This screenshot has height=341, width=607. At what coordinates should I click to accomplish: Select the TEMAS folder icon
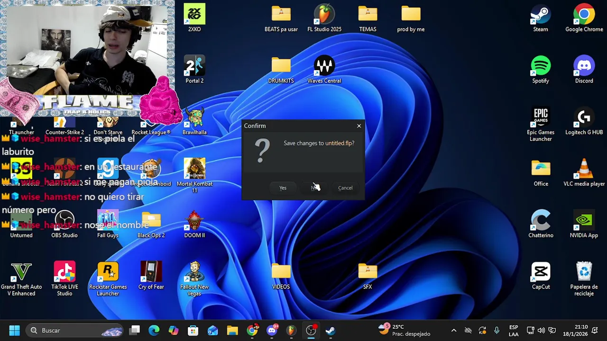(368, 18)
